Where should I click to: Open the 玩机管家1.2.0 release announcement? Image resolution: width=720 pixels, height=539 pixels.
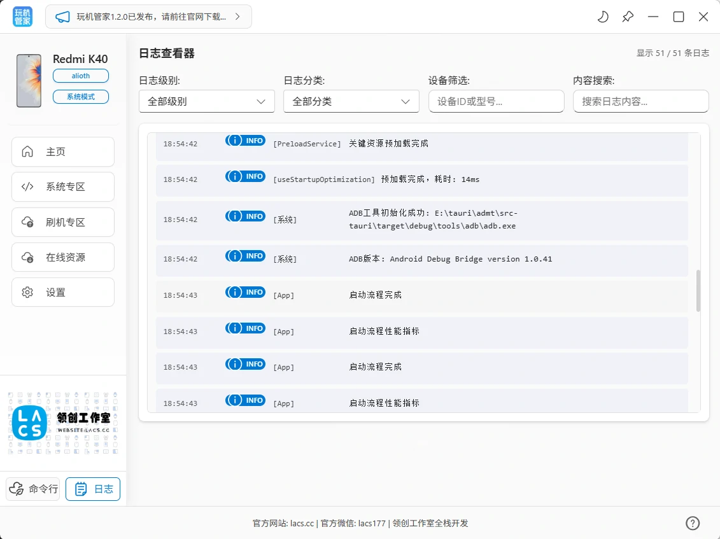(x=148, y=17)
